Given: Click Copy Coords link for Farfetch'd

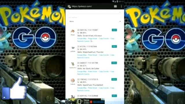Looking at the screenshot, I should [104, 71].
